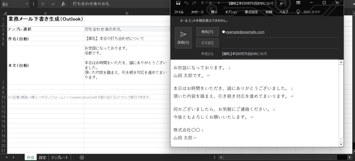355x161 pixels.
Task: Select row 10 header in Excel
Action: point(3,97)
